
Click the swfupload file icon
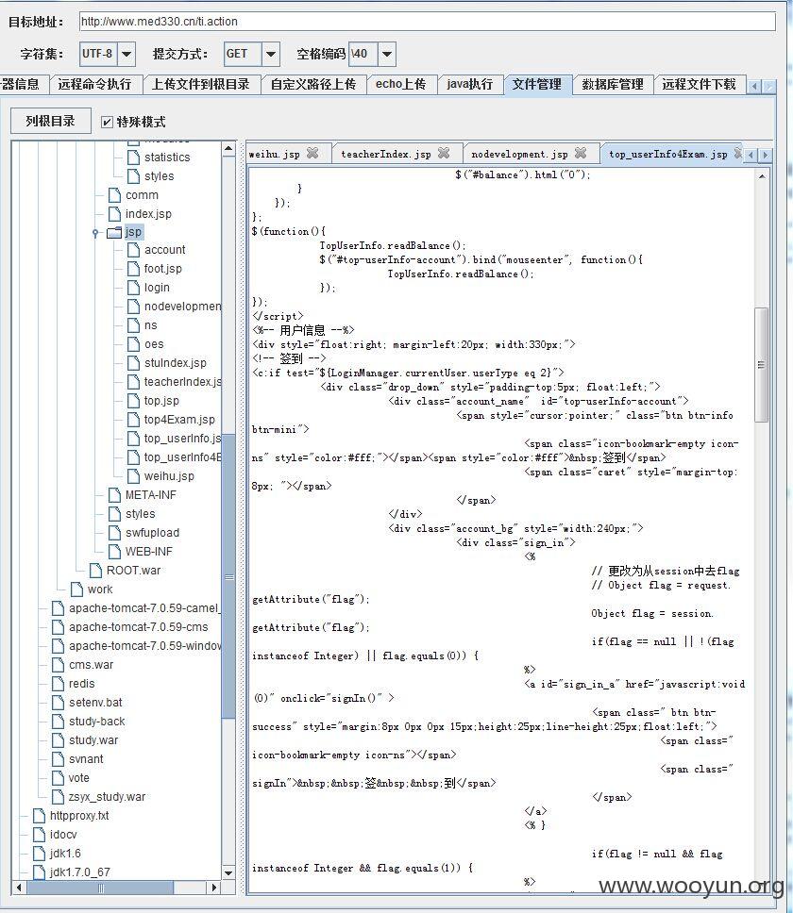tap(115, 533)
